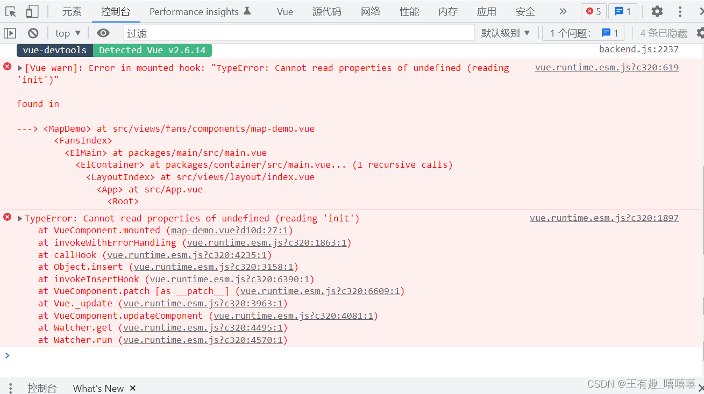
Task: Open the 网络 tab
Action: [x=371, y=11]
